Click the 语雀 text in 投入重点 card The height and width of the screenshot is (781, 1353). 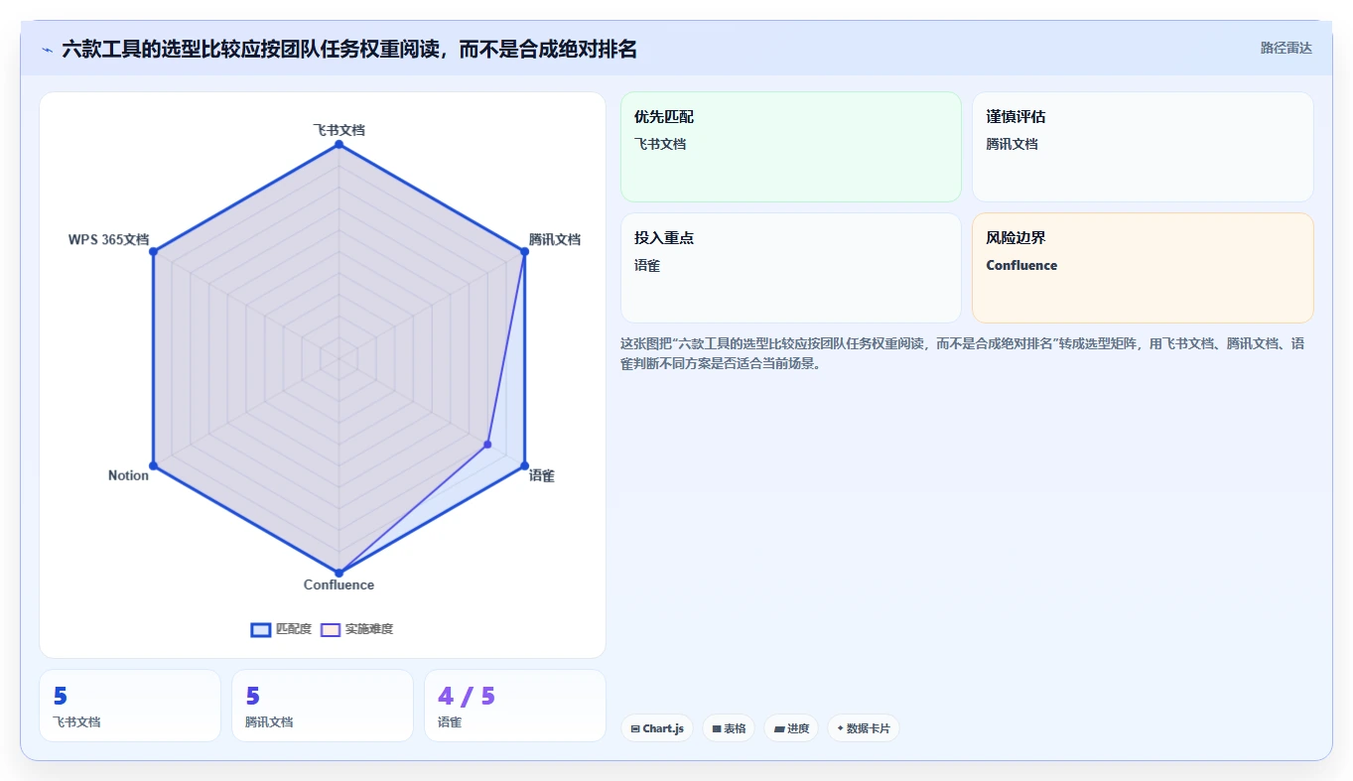coord(647,265)
